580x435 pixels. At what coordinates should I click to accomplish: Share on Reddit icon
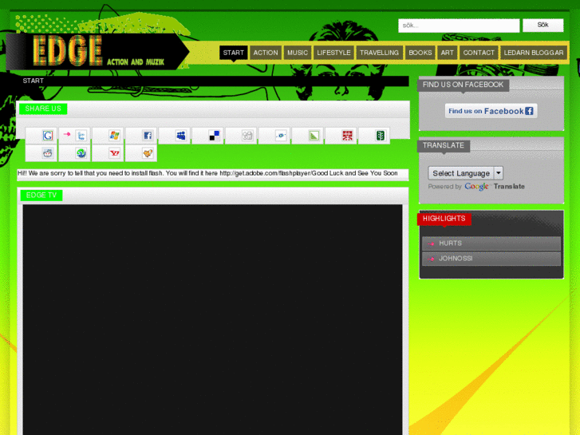[x=48, y=153]
